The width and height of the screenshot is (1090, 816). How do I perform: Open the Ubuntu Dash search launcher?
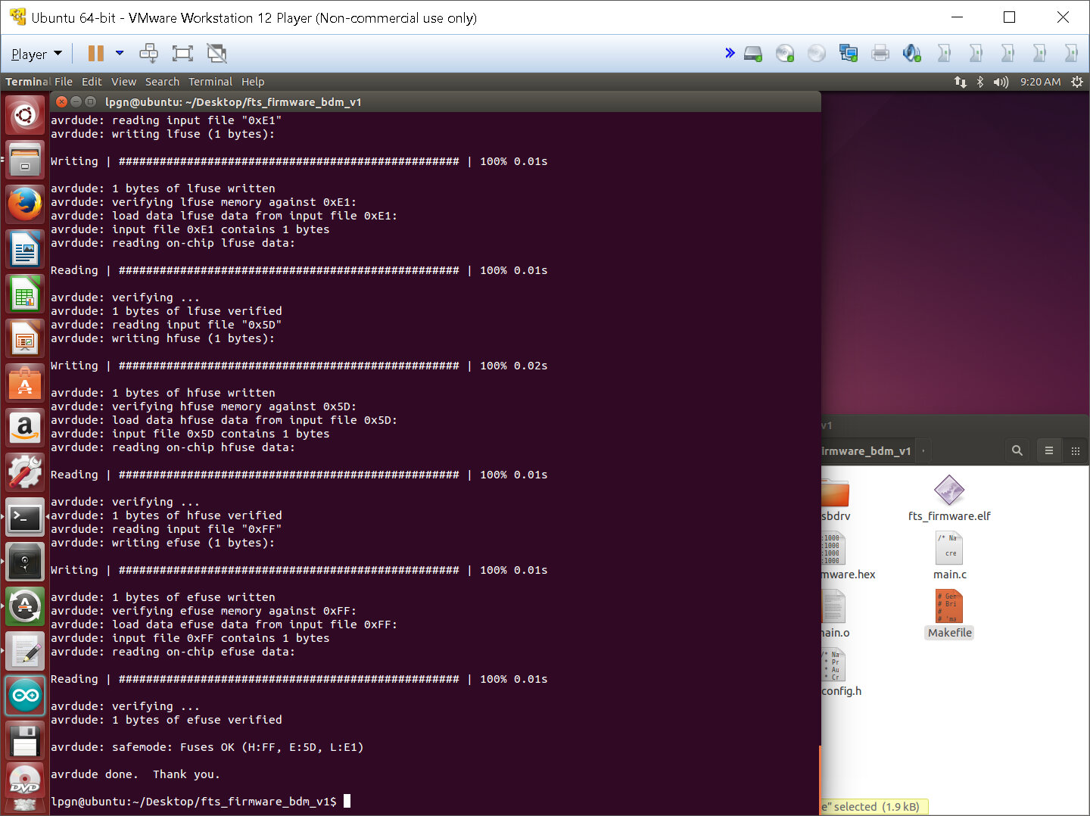[25, 116]
